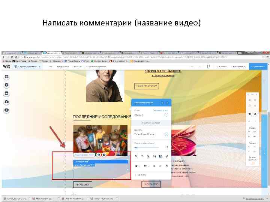Open the Tools menu in Wix top bar
This screenshot has height=202, width=270.
pos(63,67)
